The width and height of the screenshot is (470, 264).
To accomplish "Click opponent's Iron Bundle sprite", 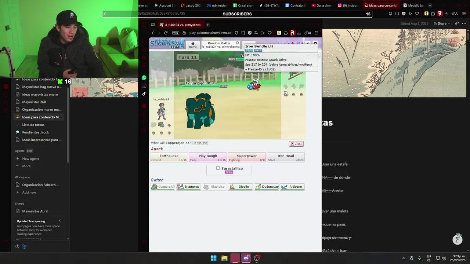I will pos(254,85).
